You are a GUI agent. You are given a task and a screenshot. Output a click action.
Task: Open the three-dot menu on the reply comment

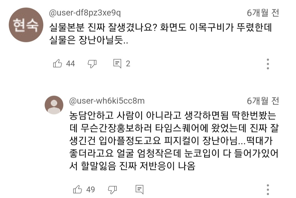(x=267, y=189)
